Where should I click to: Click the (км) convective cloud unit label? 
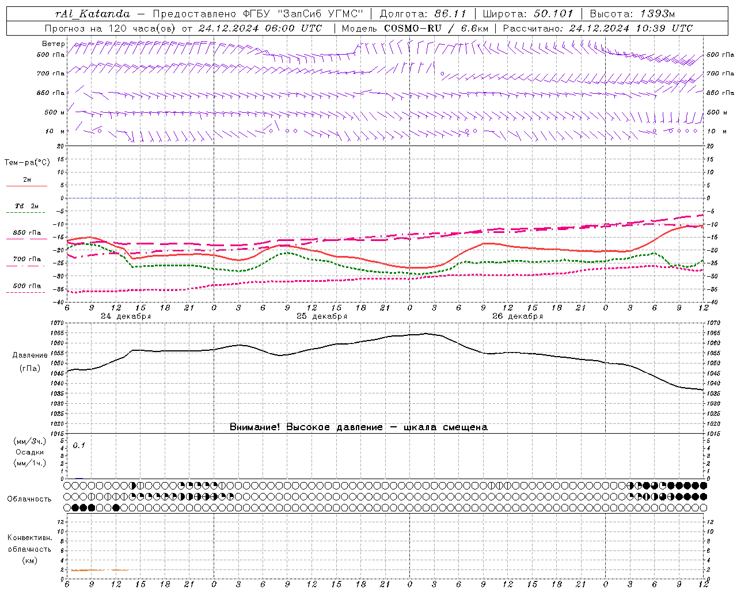(x=30, y=560)
